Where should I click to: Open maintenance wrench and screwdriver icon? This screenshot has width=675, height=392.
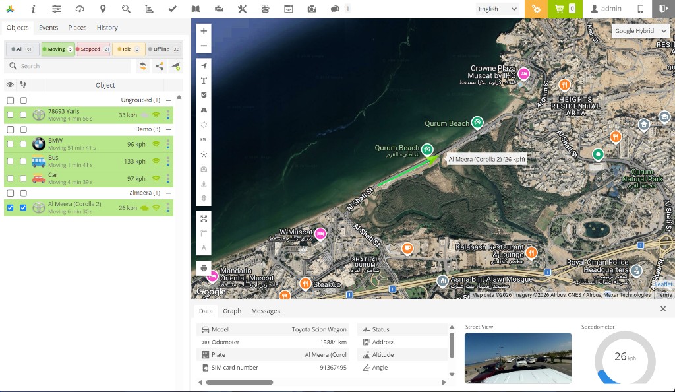243,9
